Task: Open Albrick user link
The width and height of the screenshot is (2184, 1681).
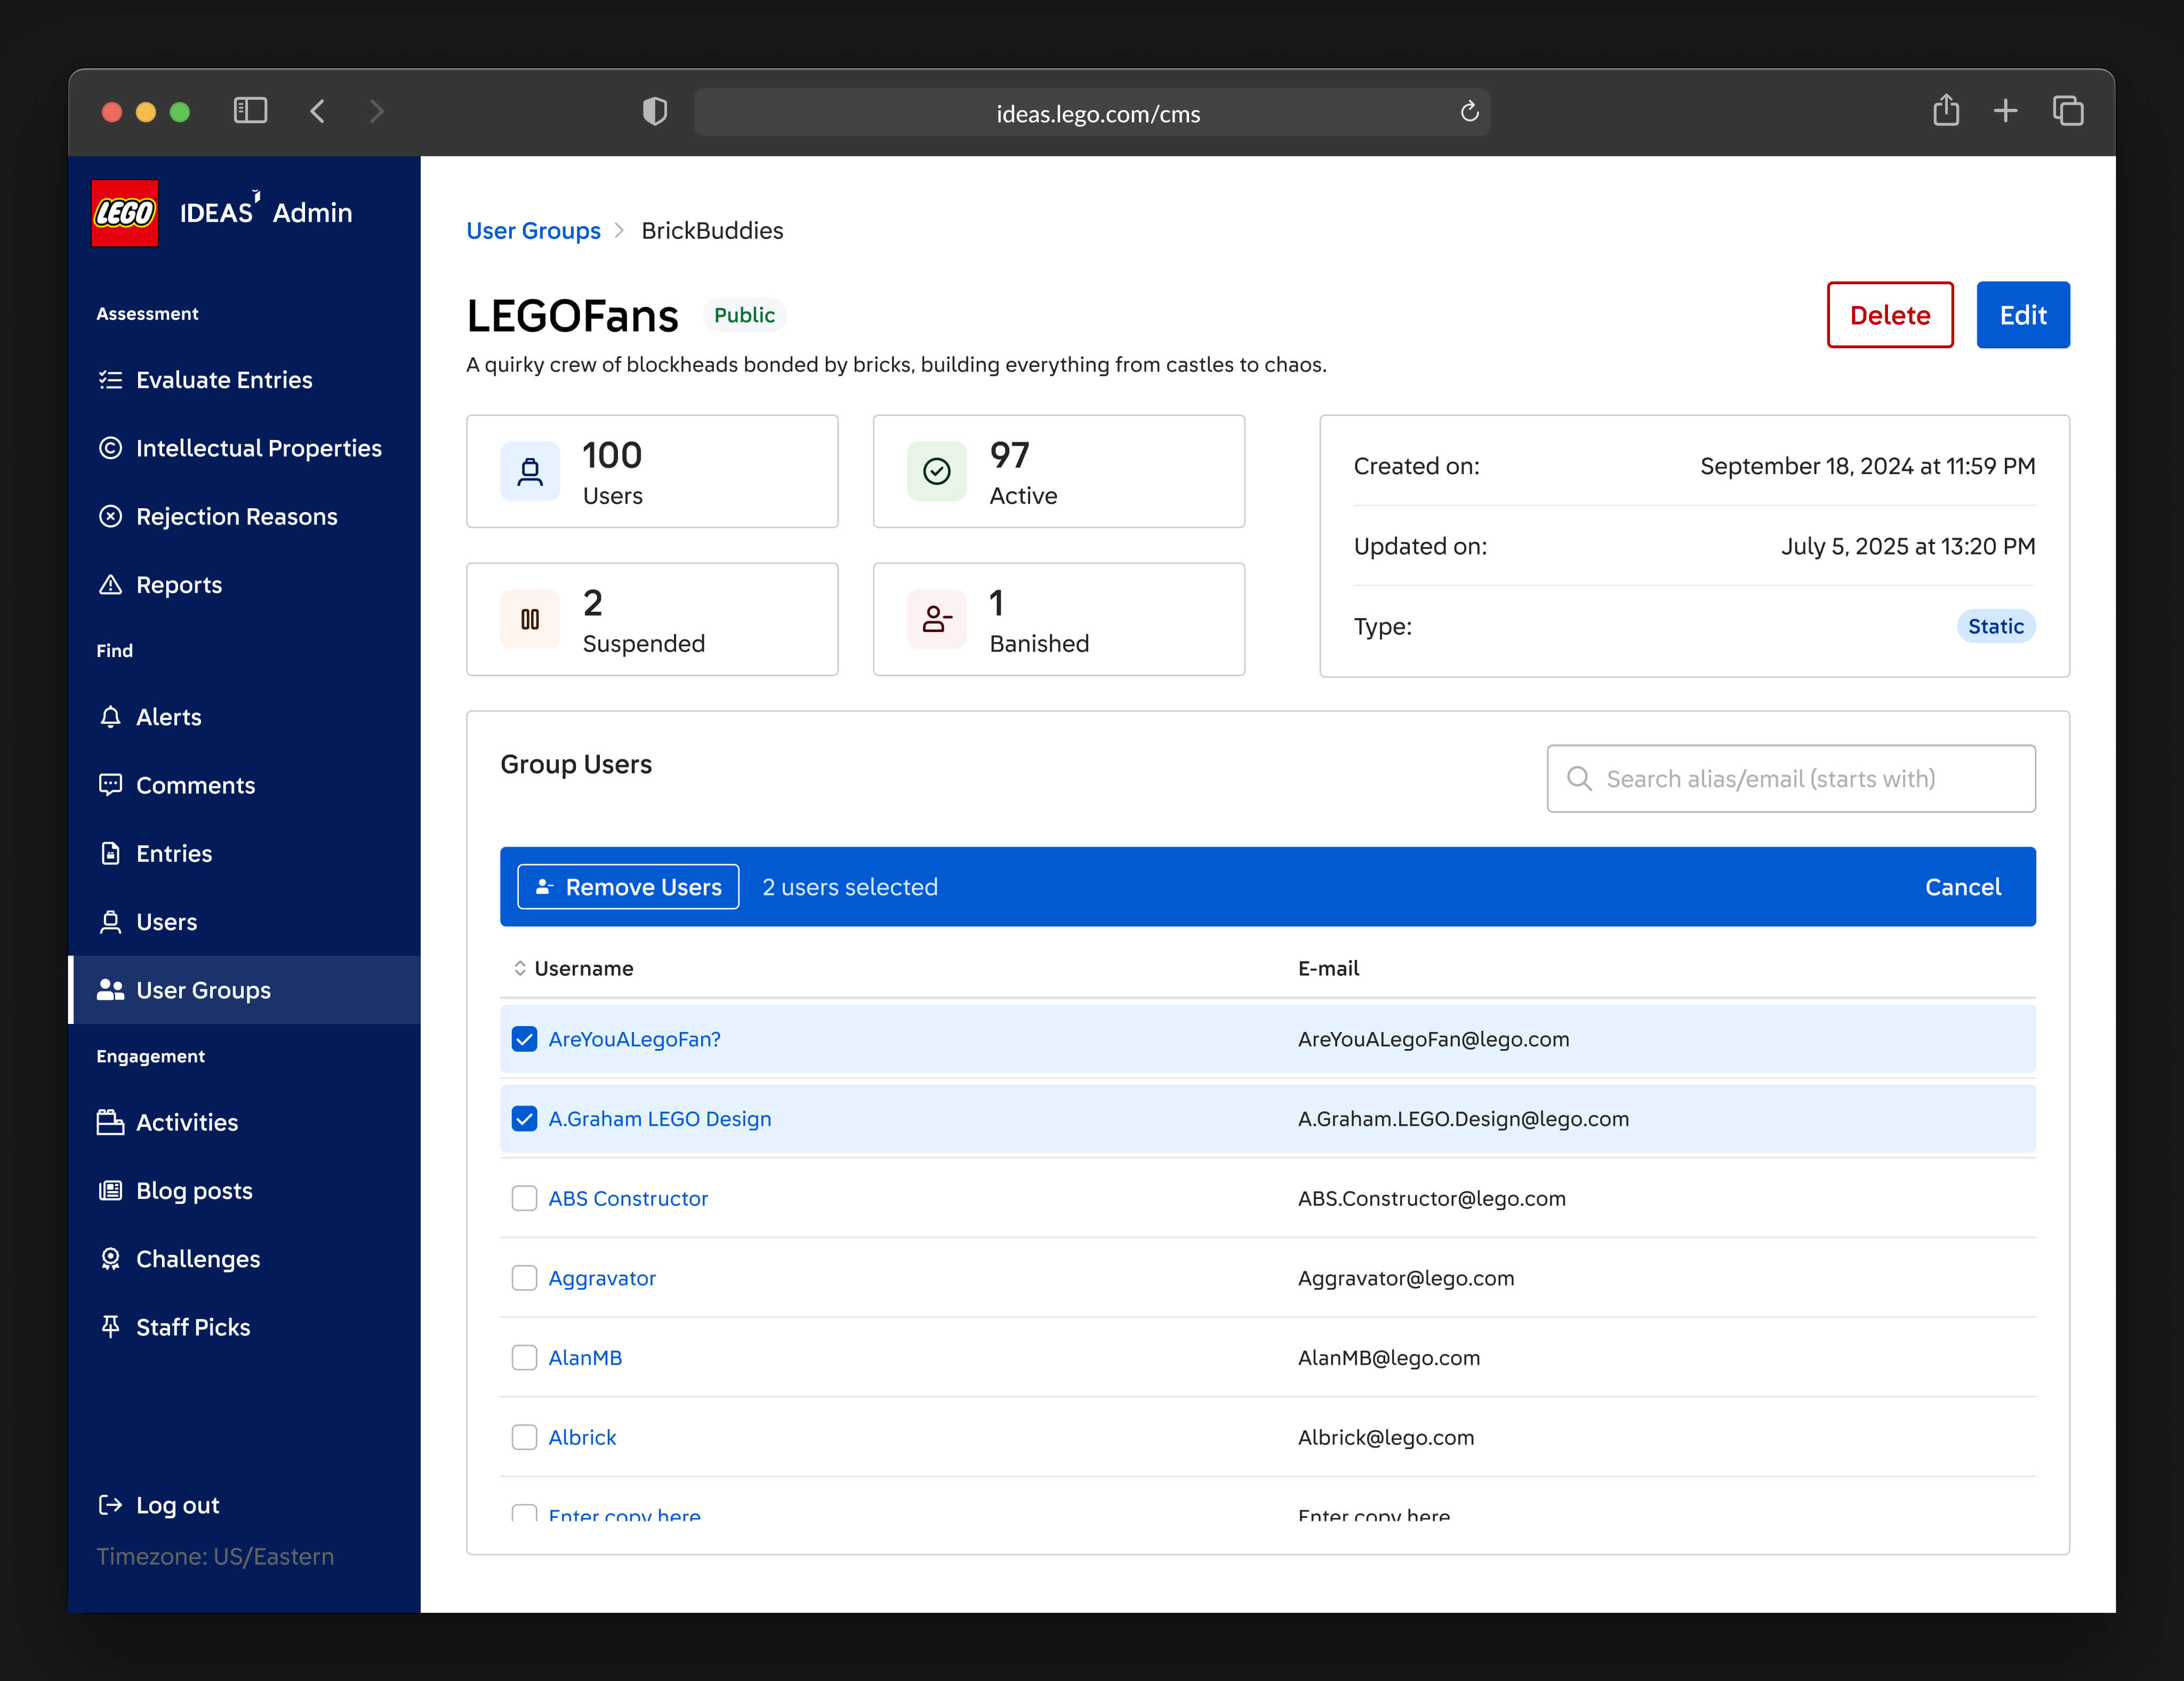Action: (x=582, y=1437)
